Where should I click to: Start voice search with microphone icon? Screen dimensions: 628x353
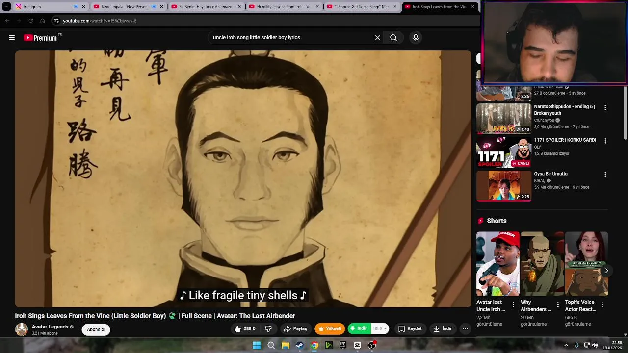point(416,38)
